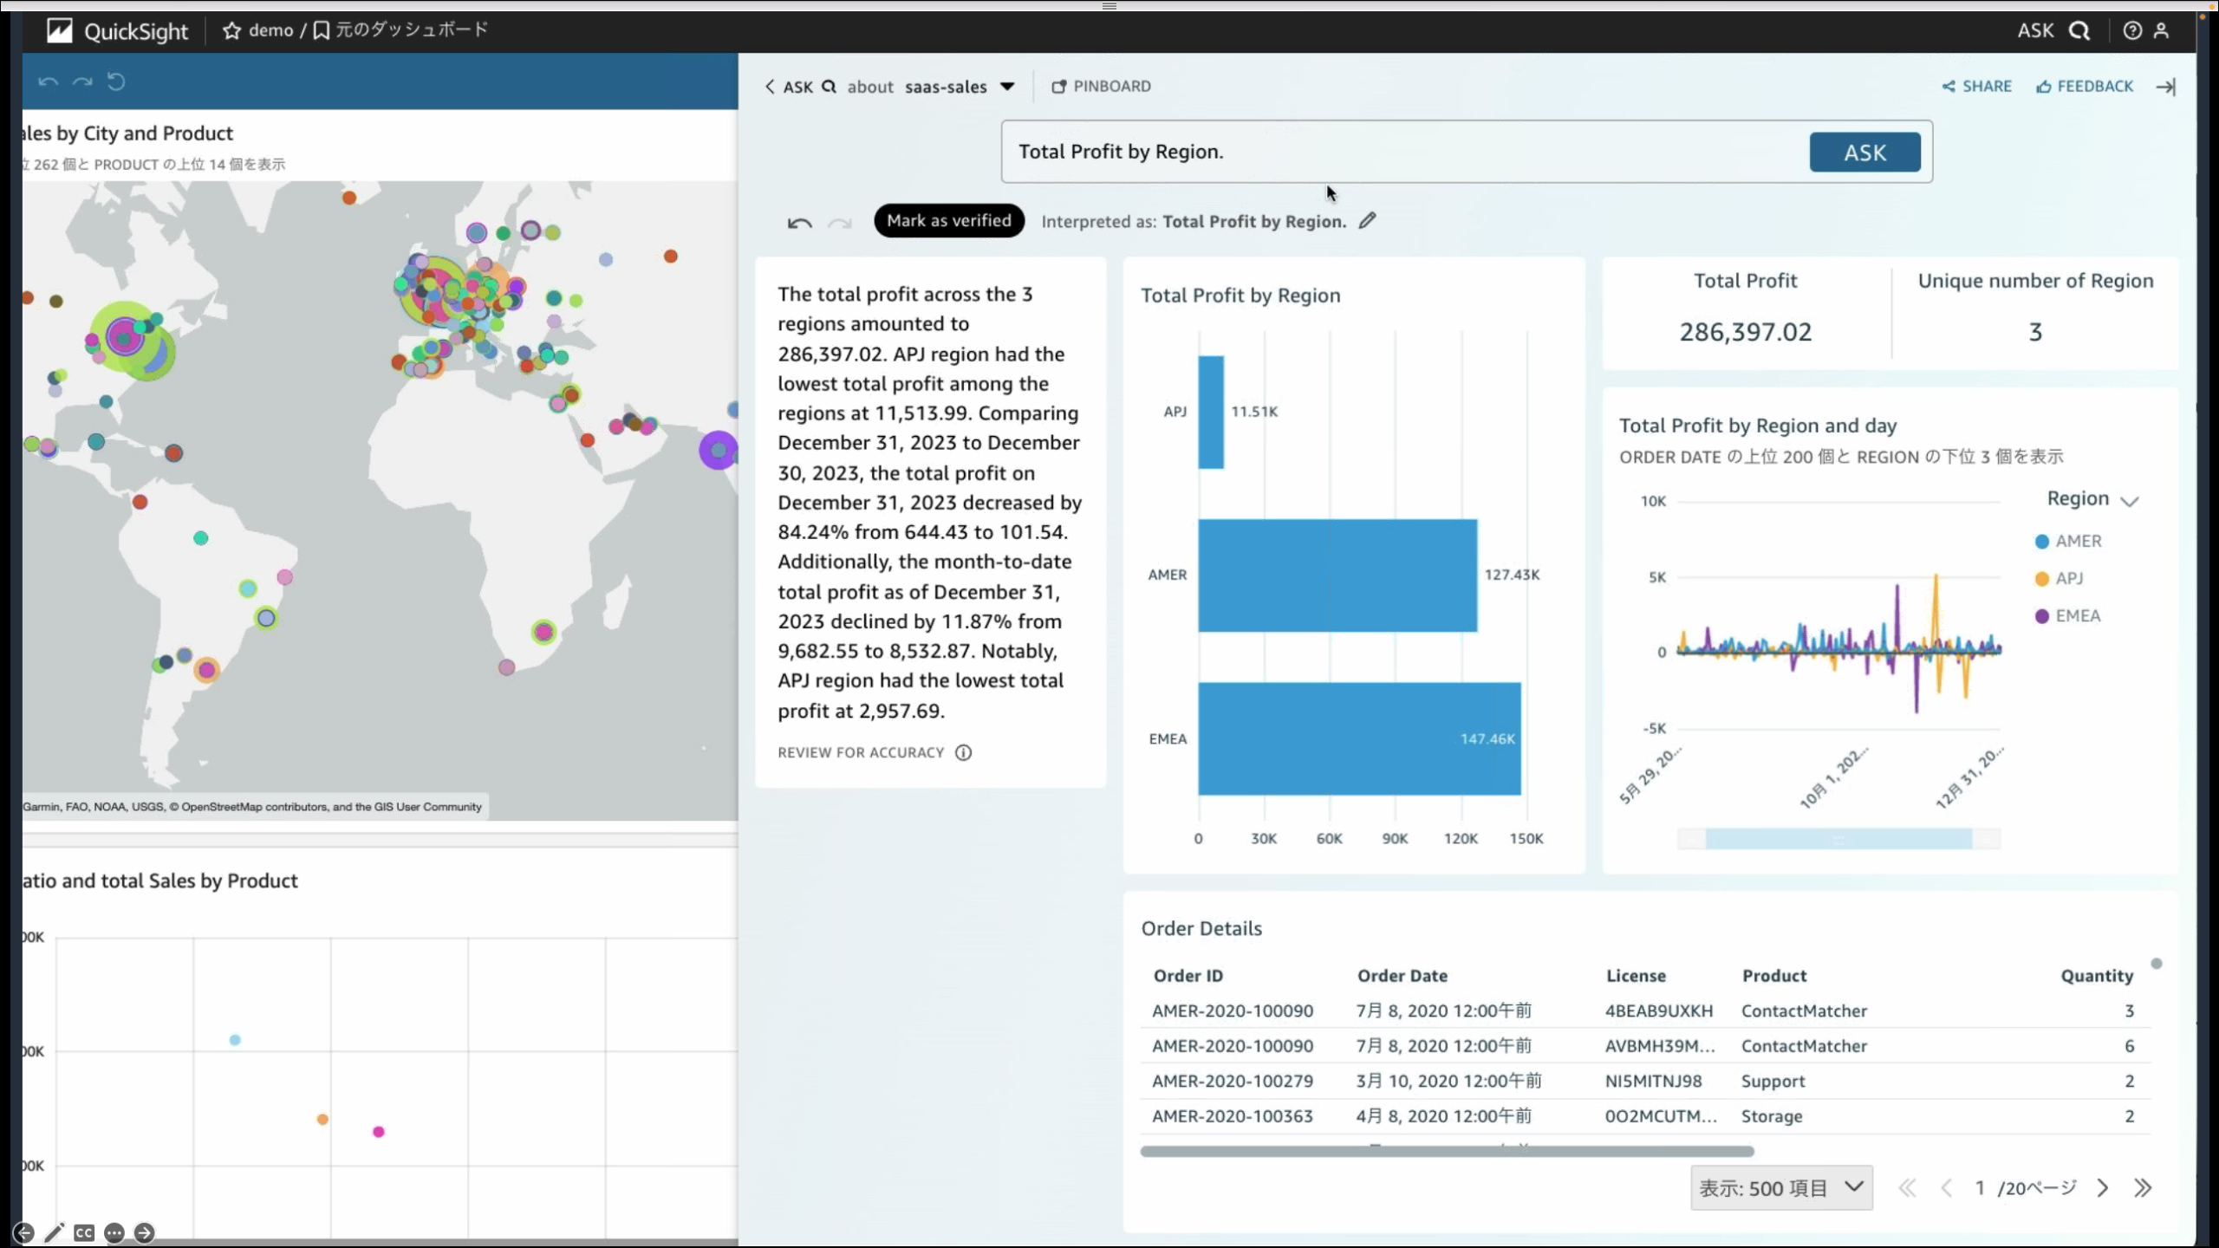Viewport: 2219px width, 1248px height.
Task: Click the reset icon in dashboard toolbar
Action: (x=116, y=81)
